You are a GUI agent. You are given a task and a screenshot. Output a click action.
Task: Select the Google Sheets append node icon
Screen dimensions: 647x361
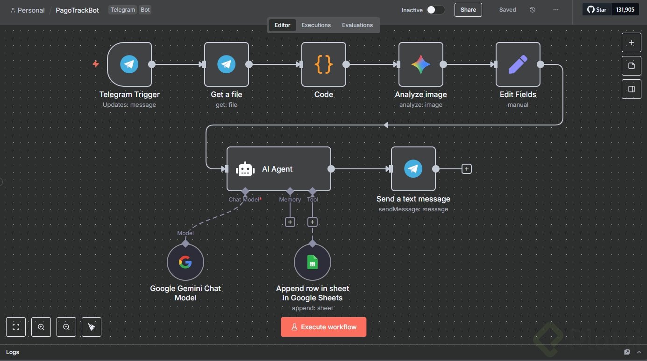tap(312, 262)
